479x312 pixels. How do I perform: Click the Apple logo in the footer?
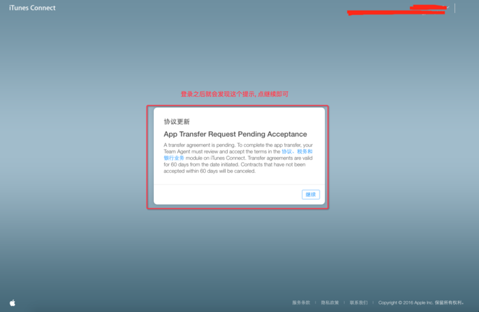[x=12, y=302]
